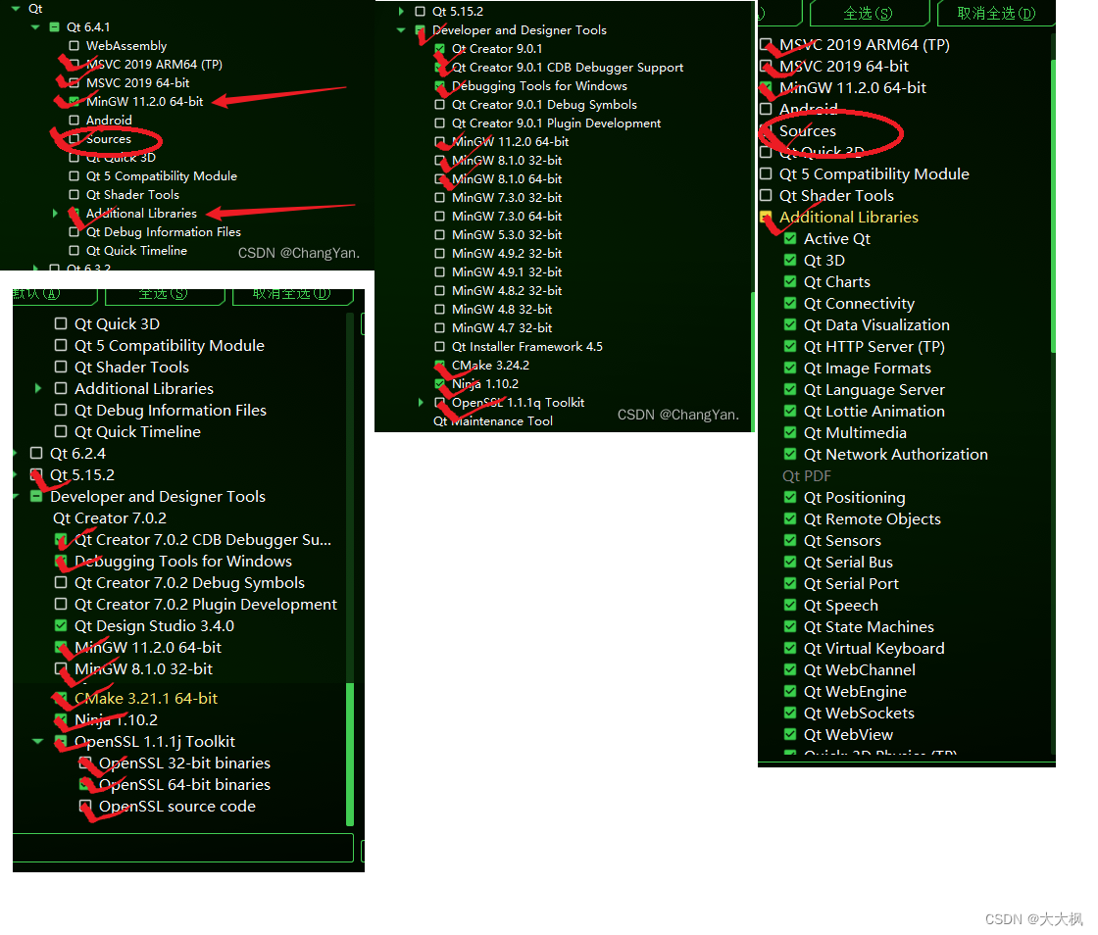Uncheck Qt Design Studio 3.4.0
This screenshot has width=1098, height=935.
click(x=61, y=625)
